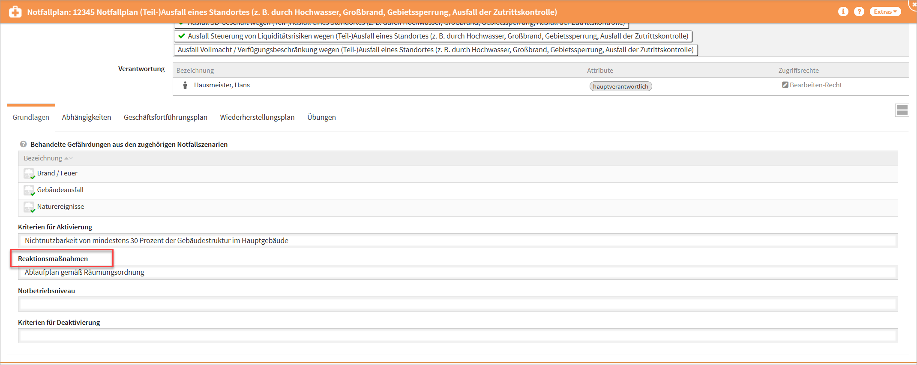Click the Gebäudeausfall hazard icon
The height and width of the screenshot is (365, 917).
coord(29,190)
